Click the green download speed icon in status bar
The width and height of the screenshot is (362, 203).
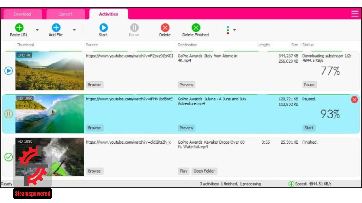pyautogui.click(x=291, y=184)
